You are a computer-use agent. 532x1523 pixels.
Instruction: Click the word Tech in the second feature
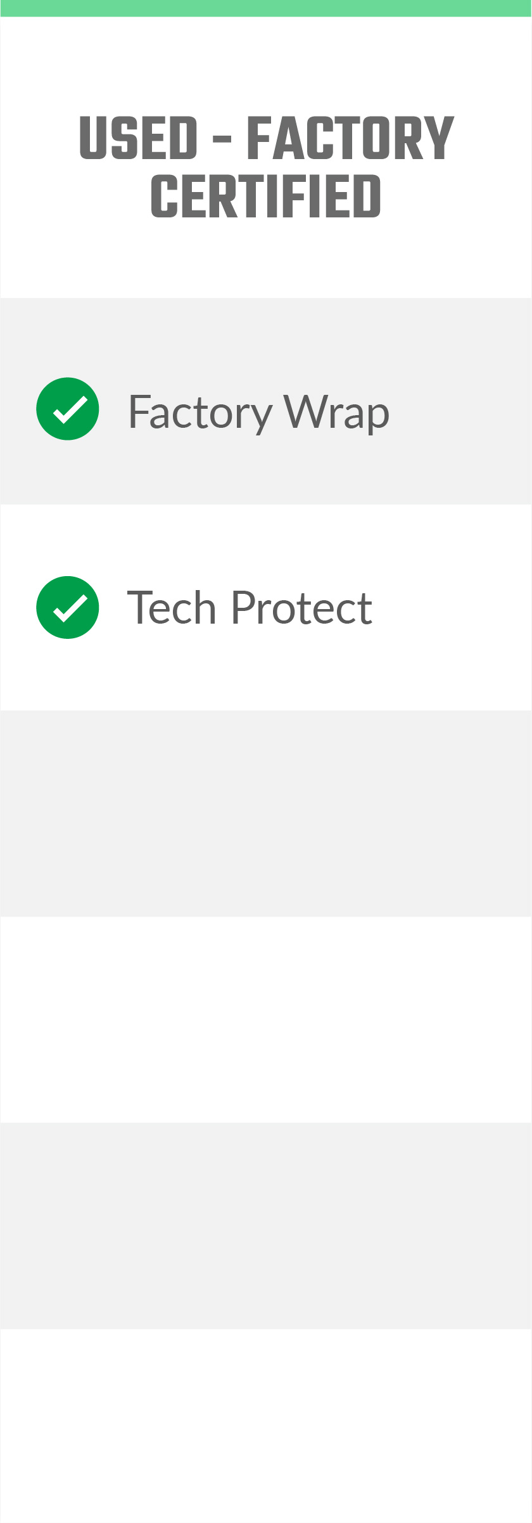(172, 607)
